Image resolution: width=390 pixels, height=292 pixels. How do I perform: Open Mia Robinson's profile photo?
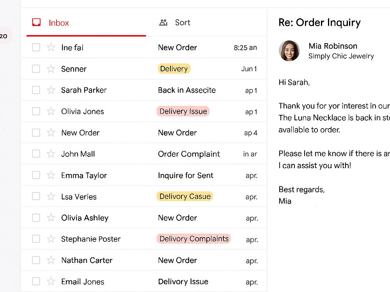coord(289,51)
